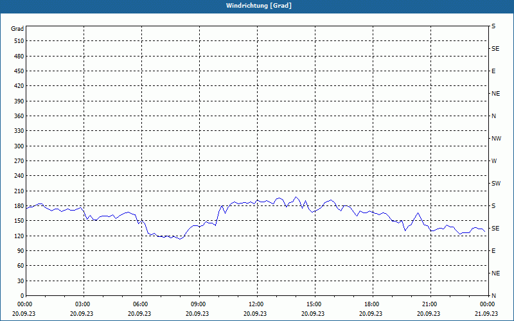The height and width of the screenshot is (321, 514).
Task: Select the y-axis value 270
Action: [x=19, y=161]
